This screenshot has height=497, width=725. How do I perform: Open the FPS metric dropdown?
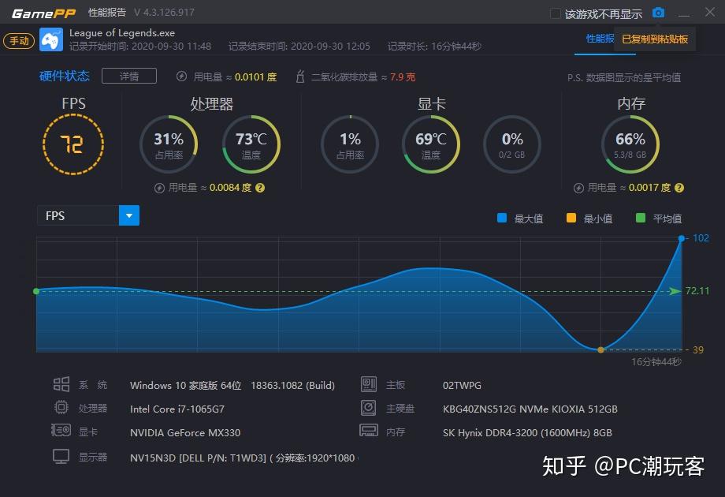tap(128, 215)
